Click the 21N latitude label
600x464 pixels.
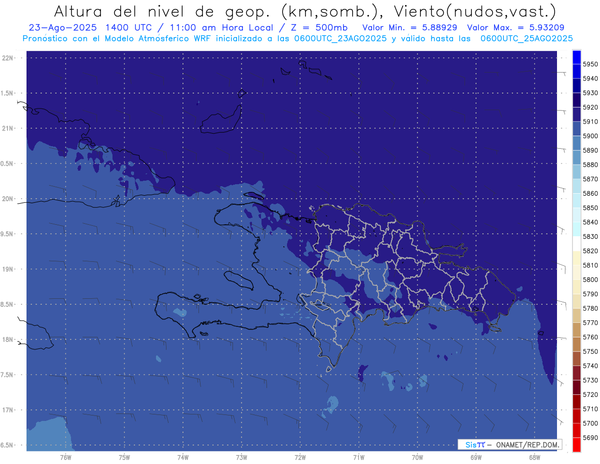pos(8,129)
